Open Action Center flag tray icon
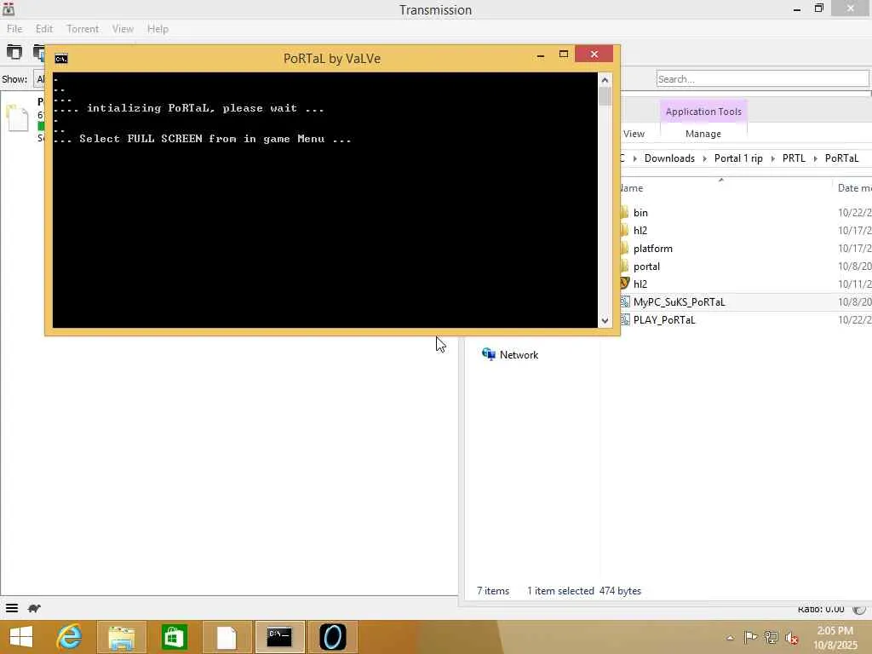Viewport: 872px width, 654px height. click(750, 637)
